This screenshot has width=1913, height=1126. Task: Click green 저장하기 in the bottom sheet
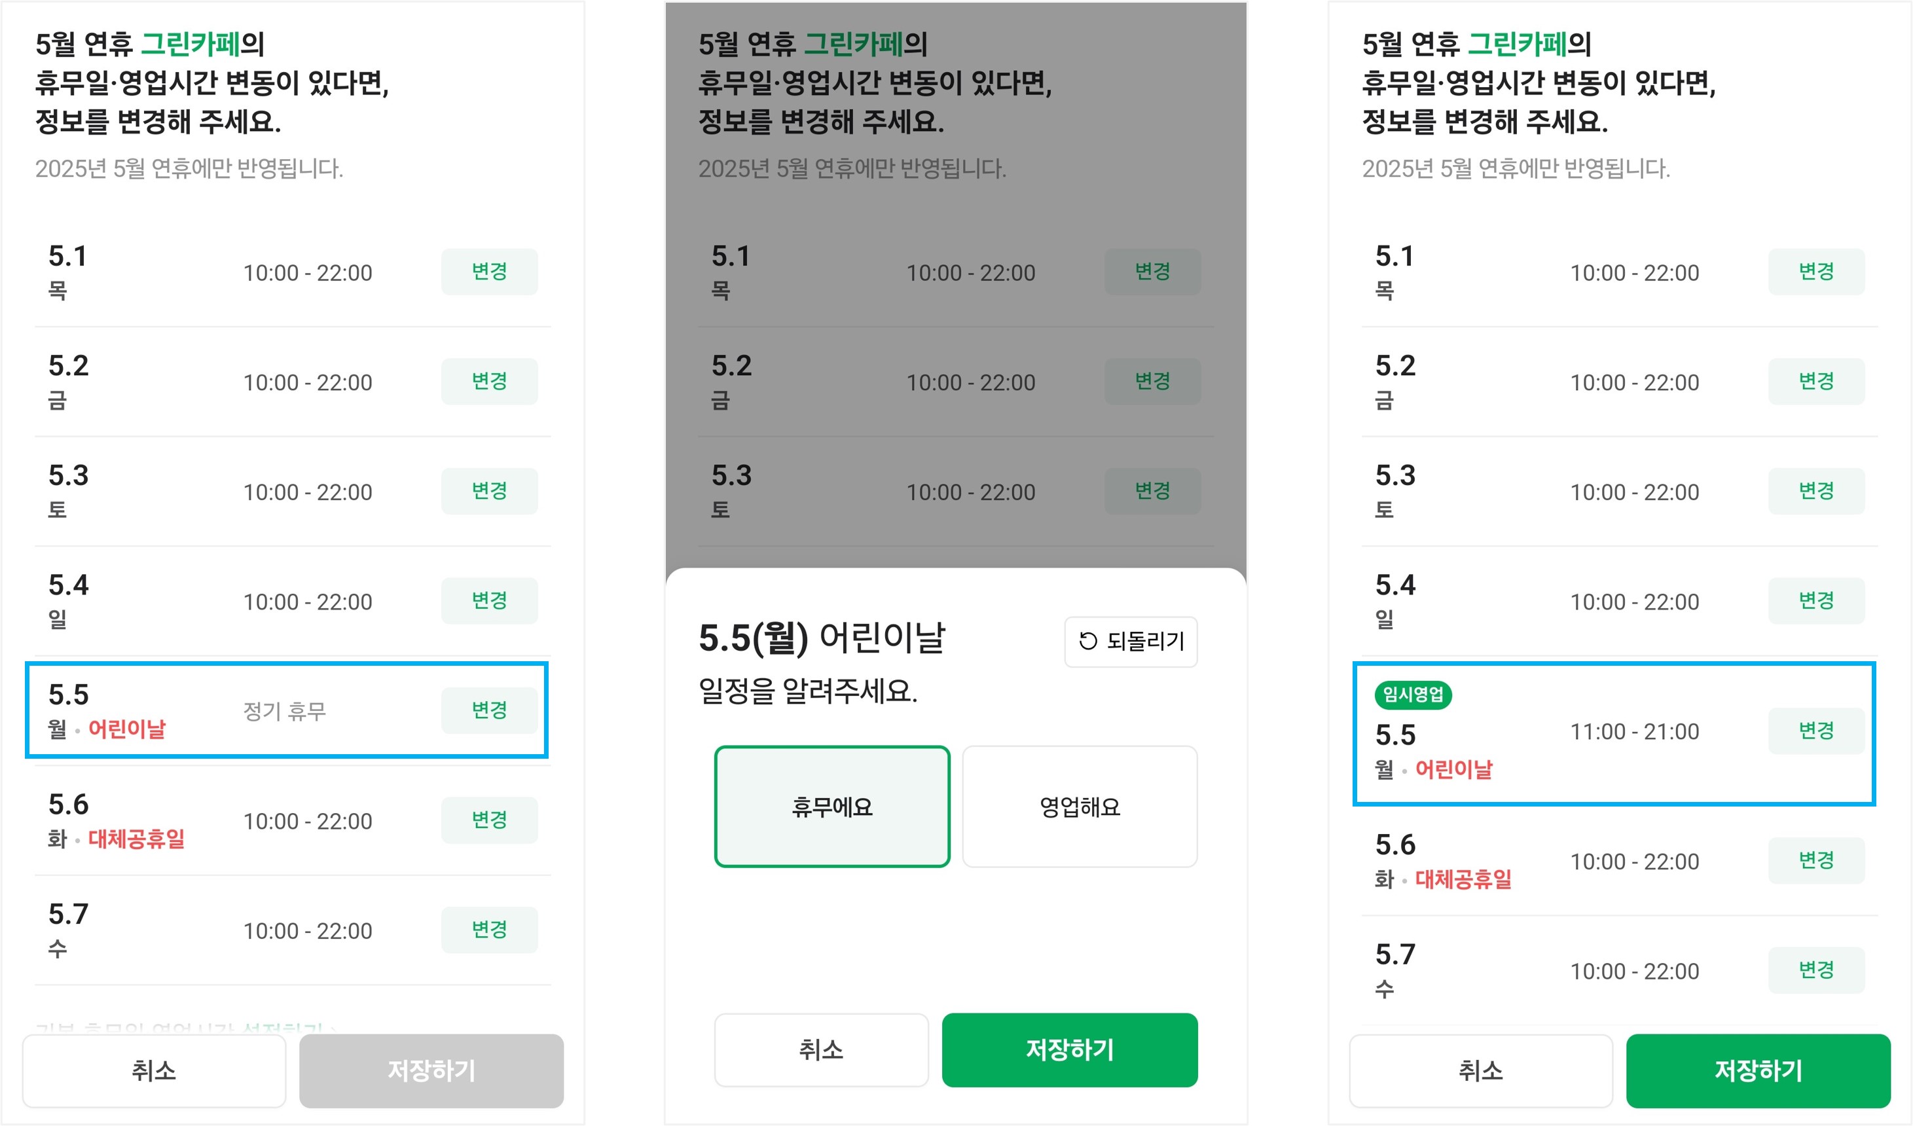pos(1070,1050)
